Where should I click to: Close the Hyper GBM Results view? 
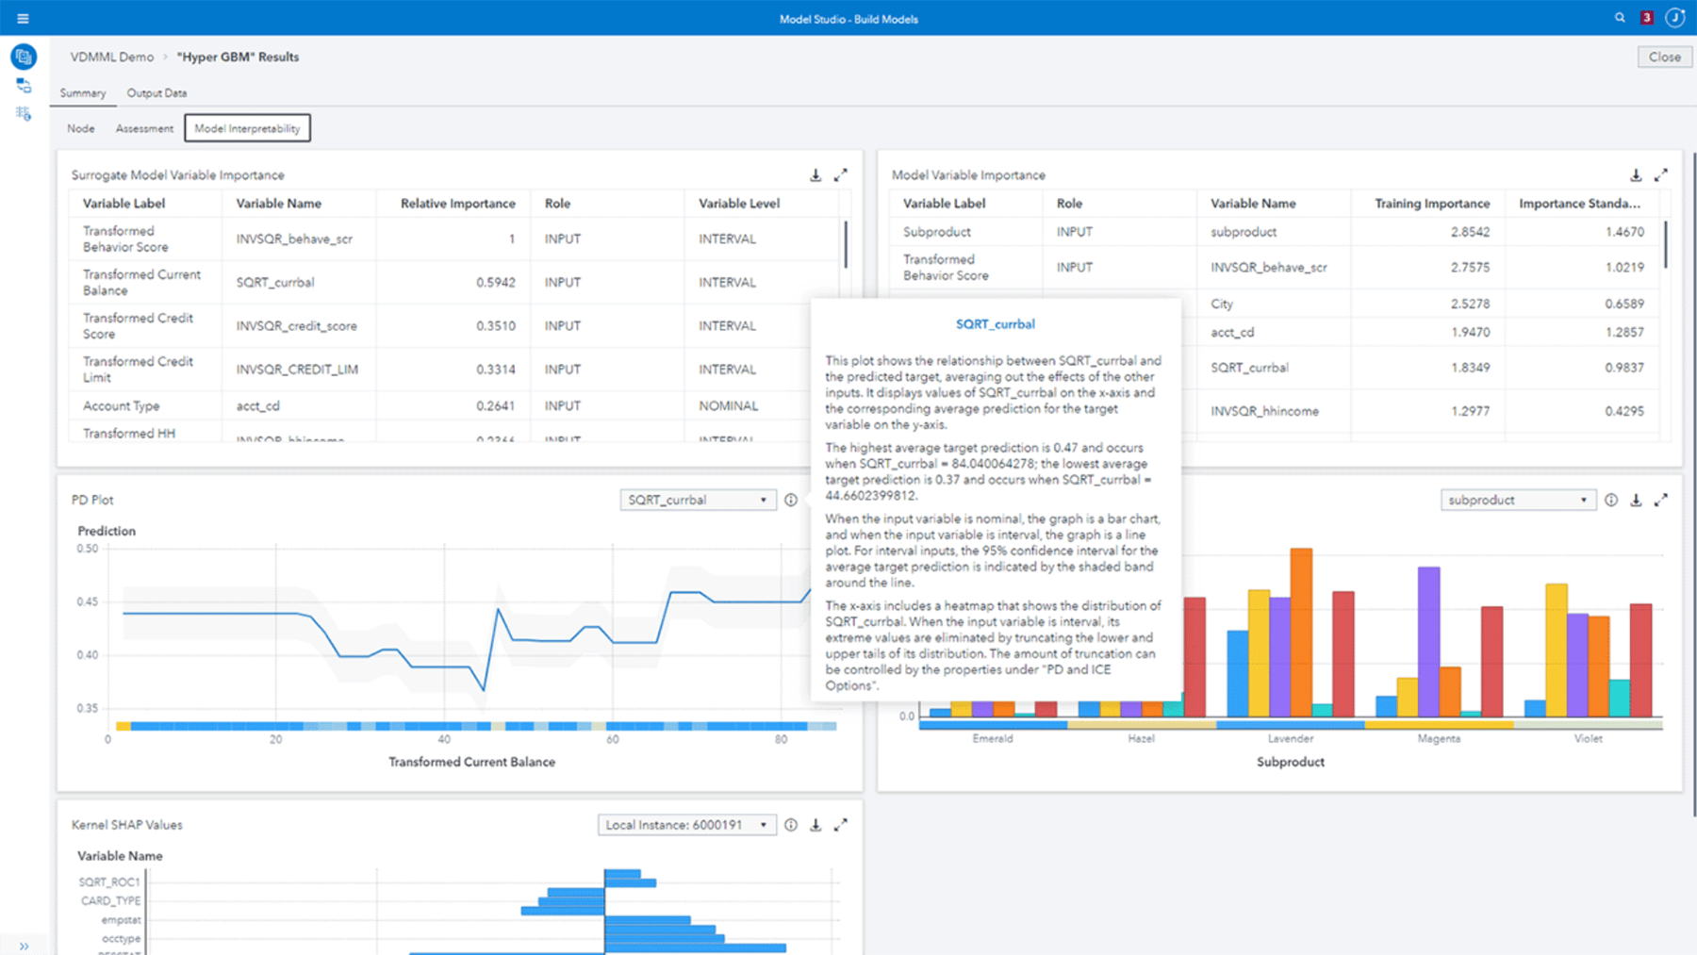coord(1663,57)
